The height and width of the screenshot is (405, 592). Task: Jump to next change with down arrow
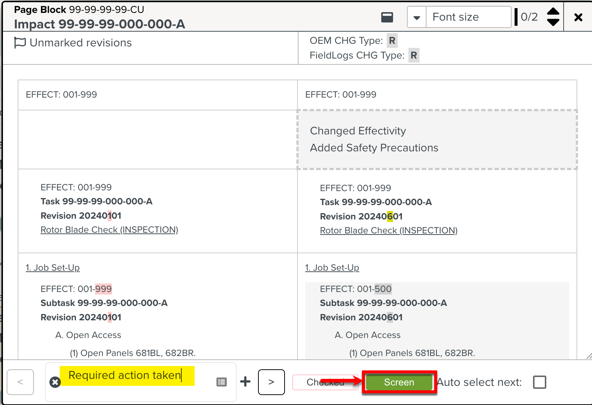pos(553,23)
